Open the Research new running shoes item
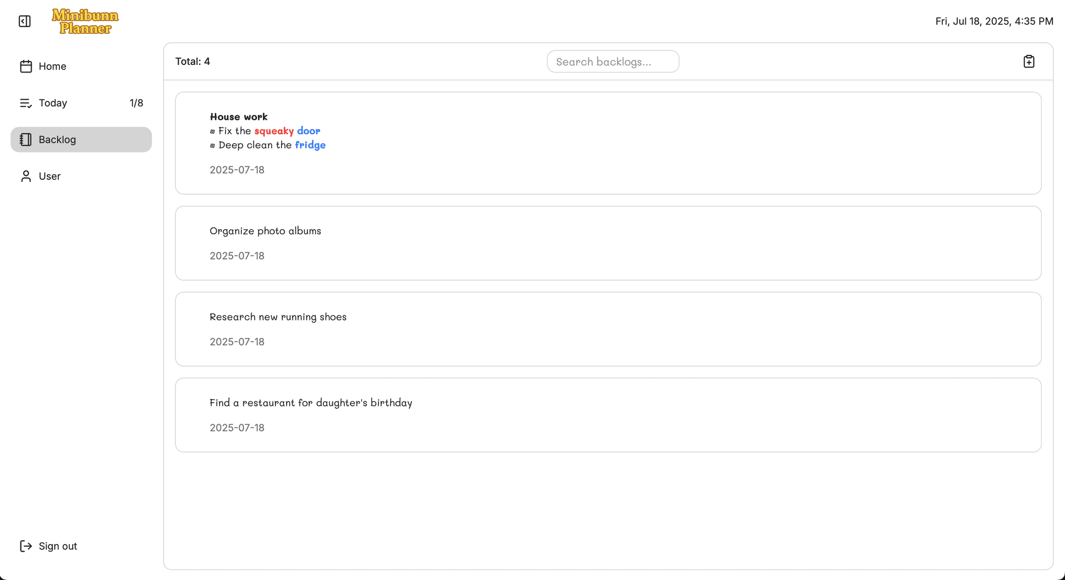The width and height of the screenshot is (1065, 580). tap(278, 317)
